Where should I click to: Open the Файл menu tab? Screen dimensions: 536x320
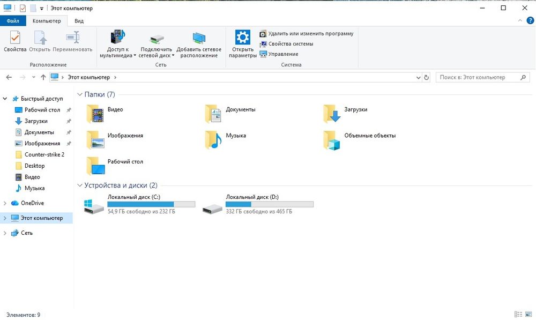(x=13, y=21)
